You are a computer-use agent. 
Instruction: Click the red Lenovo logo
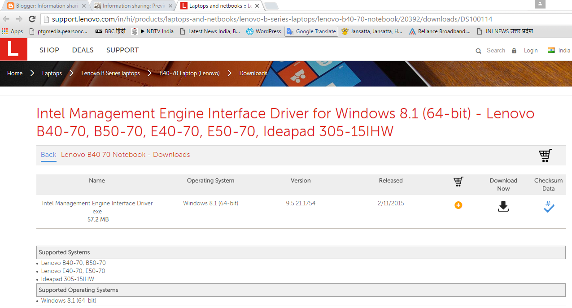13,49
